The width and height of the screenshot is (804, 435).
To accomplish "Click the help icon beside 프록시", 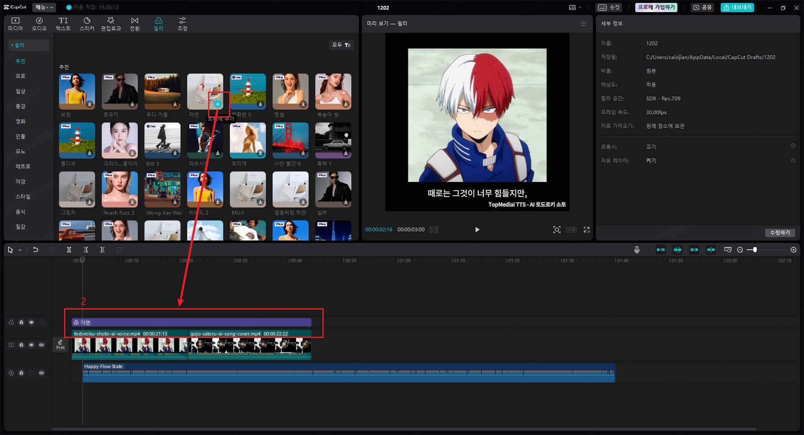I will (x=793, y=146).
